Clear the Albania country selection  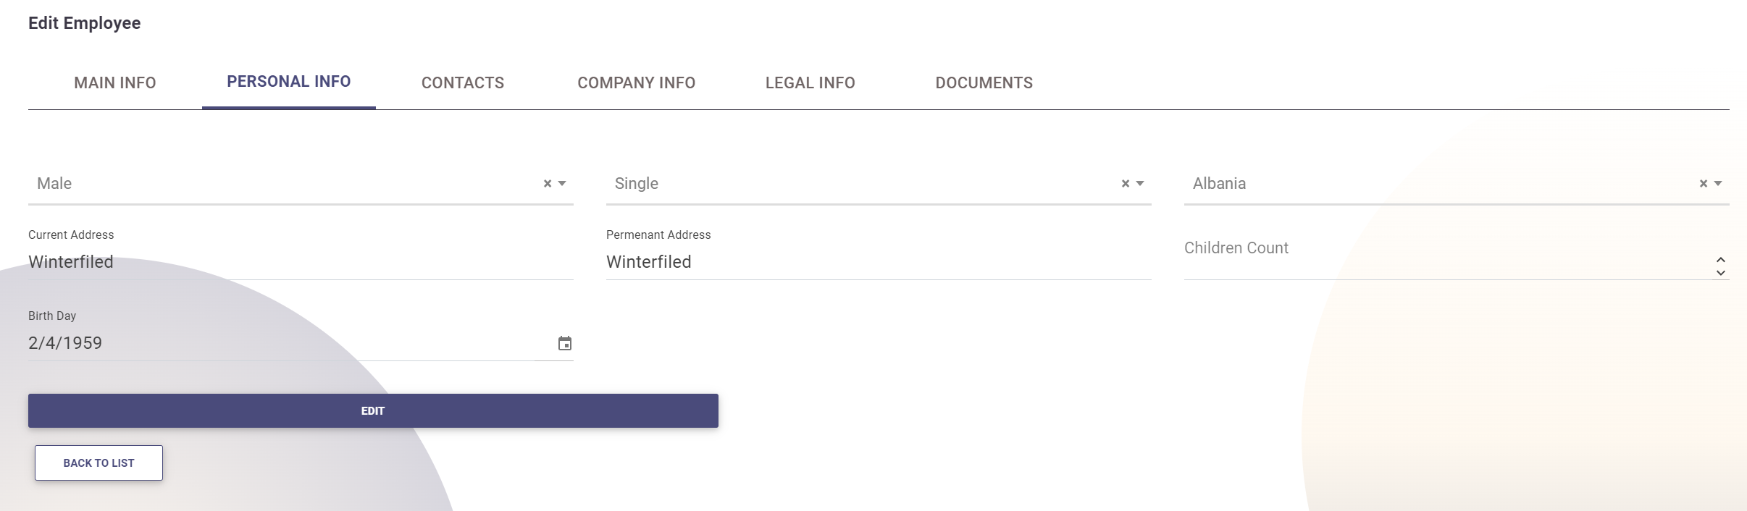click(x=1704, y=184)
